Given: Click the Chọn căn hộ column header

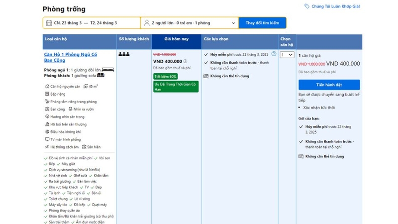Looking at the screenshot, I should click(287, 42).
